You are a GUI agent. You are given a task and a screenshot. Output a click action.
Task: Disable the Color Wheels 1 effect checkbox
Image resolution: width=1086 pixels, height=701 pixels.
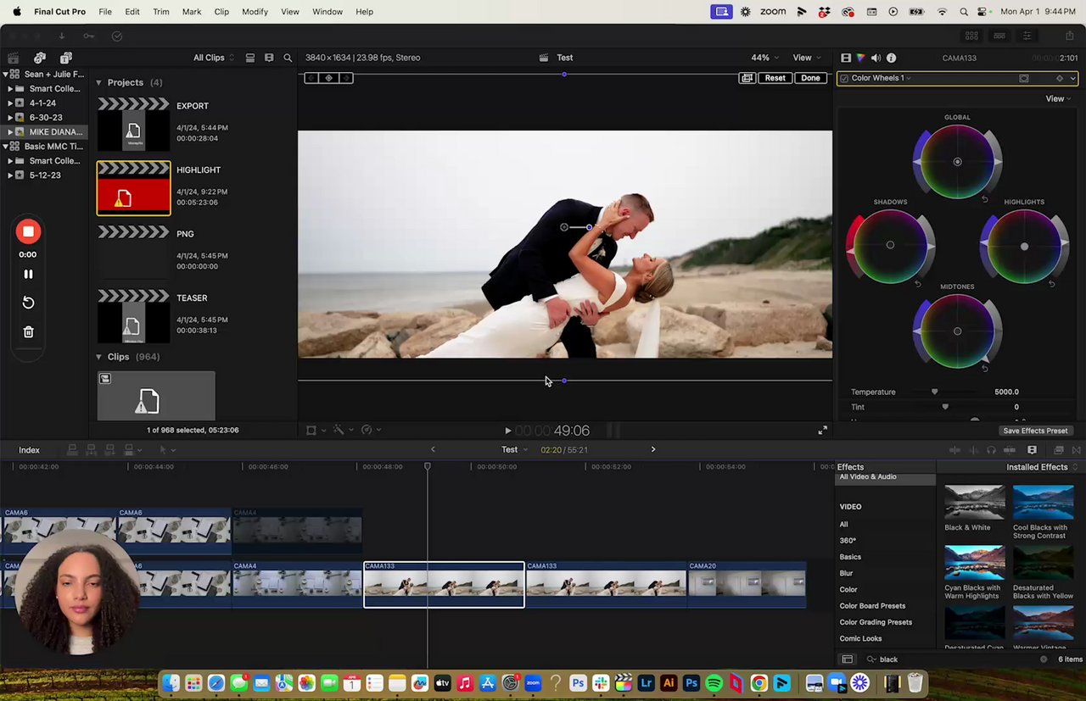tap(844, 78)
